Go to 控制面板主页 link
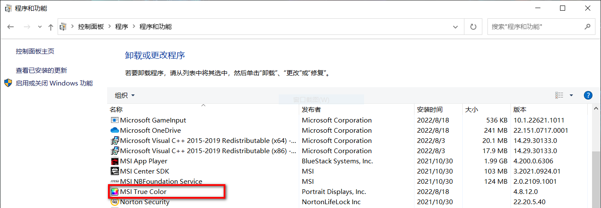Viewport: 601px width, 208px height. 35,51
